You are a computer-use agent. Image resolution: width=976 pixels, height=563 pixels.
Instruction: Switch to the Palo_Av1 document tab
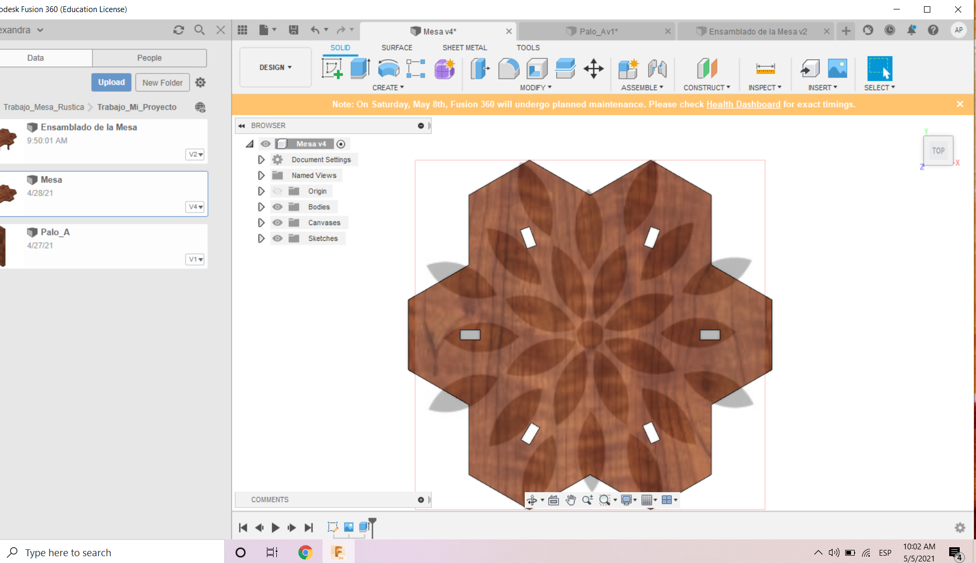tap(598, 31)
